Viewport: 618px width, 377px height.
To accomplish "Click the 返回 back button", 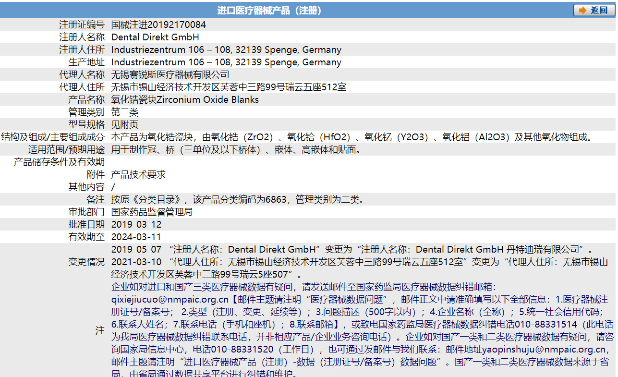I will point(594,10).
